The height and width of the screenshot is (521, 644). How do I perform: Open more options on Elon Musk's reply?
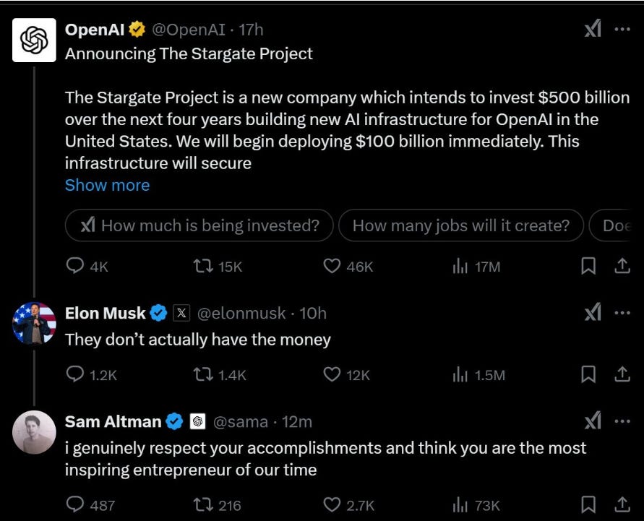click(622, 313)
